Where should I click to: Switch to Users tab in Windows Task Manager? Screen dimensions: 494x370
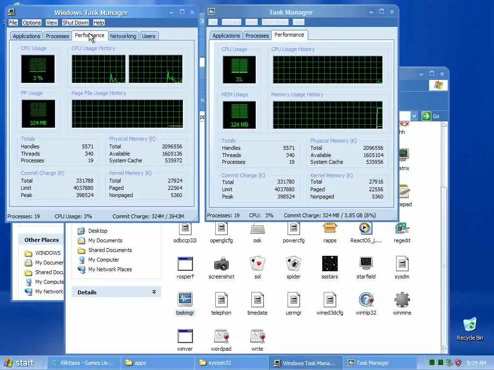[148, 36]
